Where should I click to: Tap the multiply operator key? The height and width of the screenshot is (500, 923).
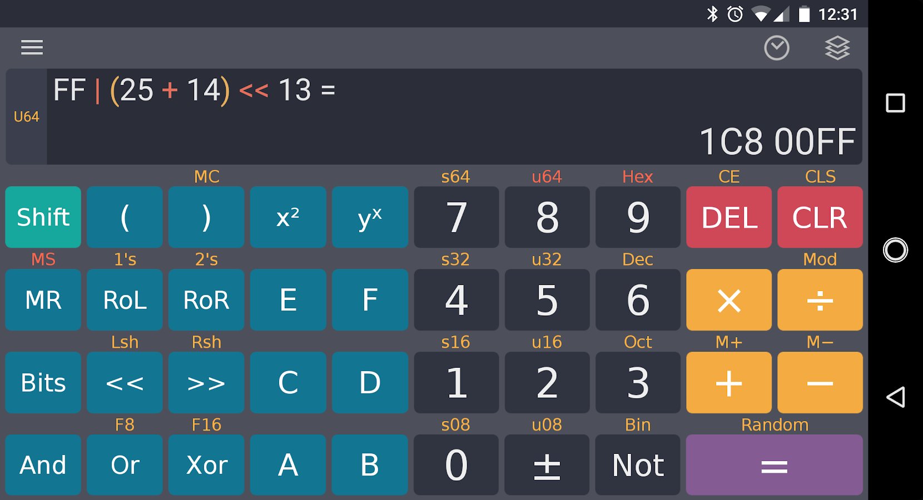pyautogui.click(x=728, y=300)
